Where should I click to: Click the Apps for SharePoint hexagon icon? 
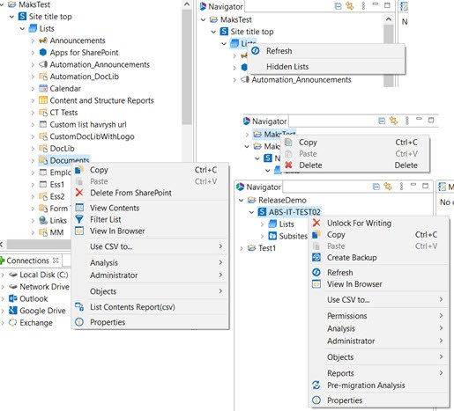click(43, 53)
